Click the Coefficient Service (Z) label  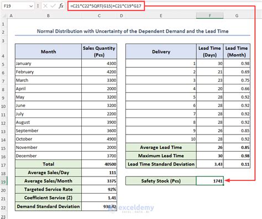click(x=48, y=198)
